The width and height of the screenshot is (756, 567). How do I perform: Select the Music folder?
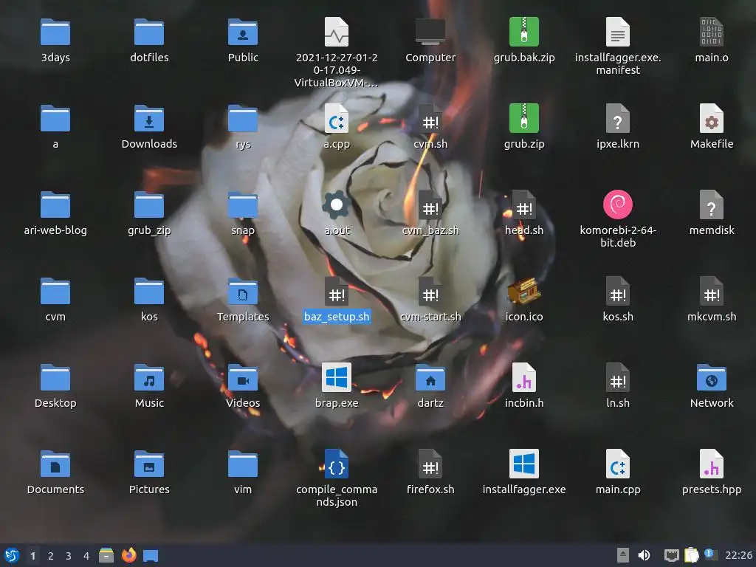(149, 377)
